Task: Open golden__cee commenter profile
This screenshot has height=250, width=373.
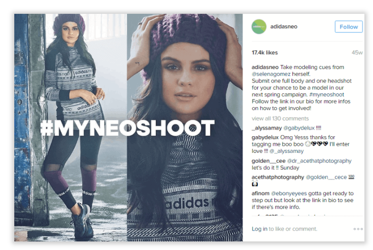Action: point(268,161)
